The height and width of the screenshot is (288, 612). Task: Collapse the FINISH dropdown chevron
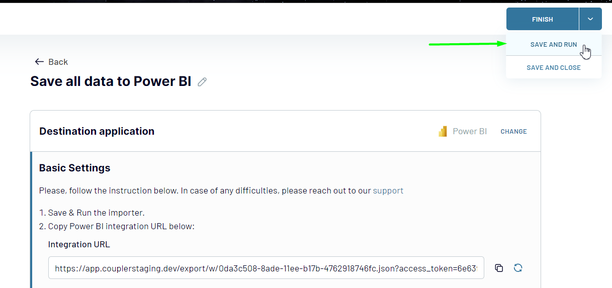click(x=590, y=19)
